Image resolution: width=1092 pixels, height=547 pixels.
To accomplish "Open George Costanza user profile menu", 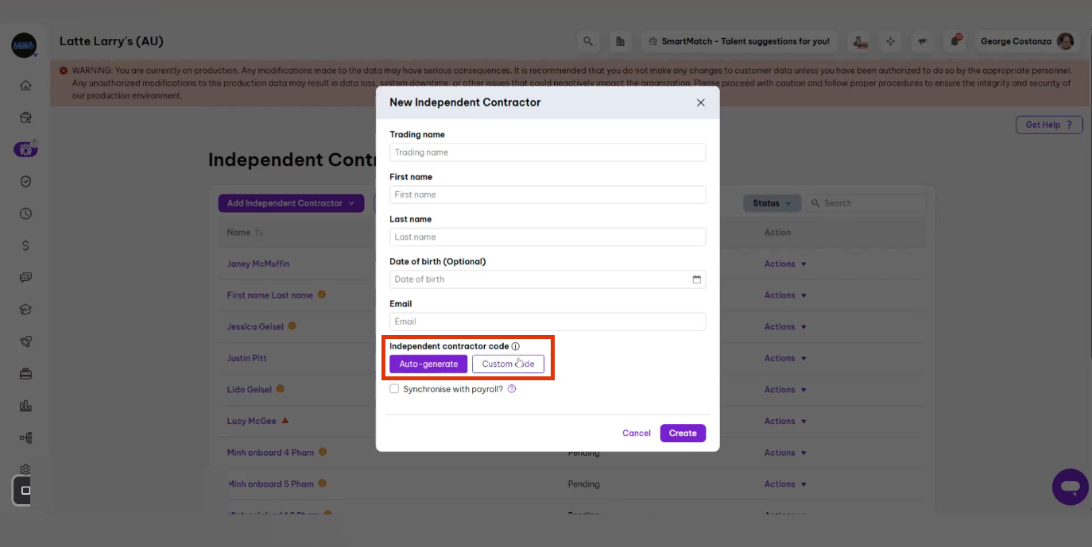I will 1026,41.
